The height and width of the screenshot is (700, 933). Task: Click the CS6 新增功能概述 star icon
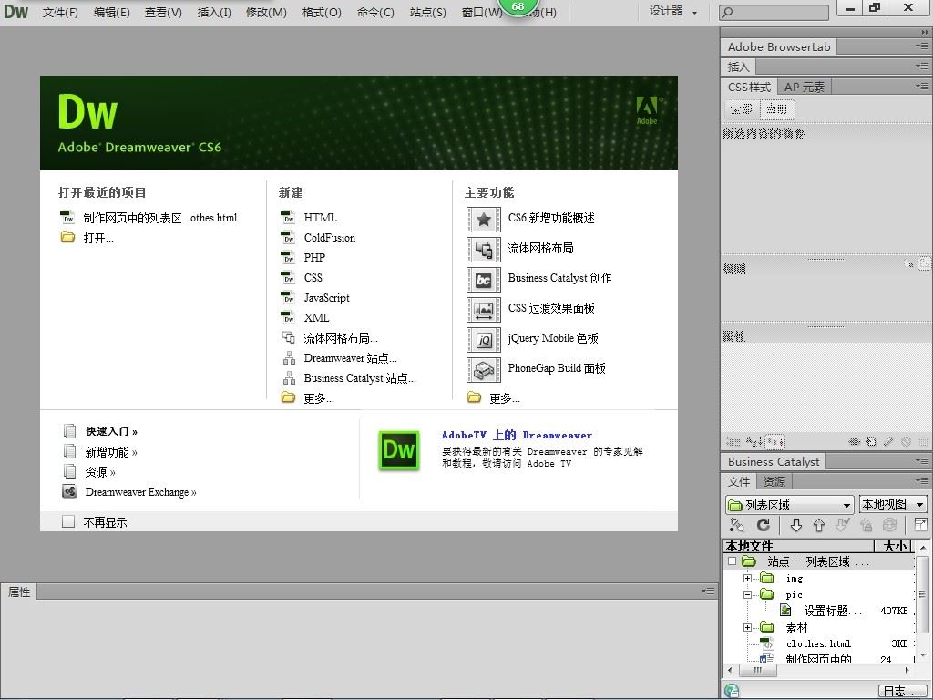(x=483, y=219)
